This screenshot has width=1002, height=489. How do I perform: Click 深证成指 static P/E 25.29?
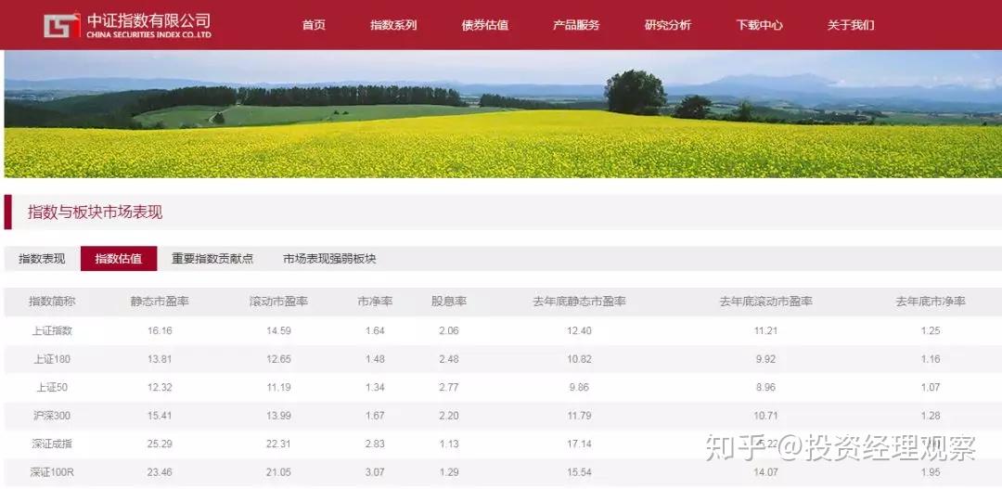pos(160,444)
